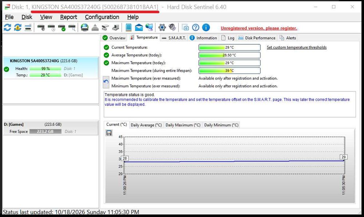Click the Average Temperature 28.50 °C bar
Viewport: 364px width, 217px height.
coord(229,55)
